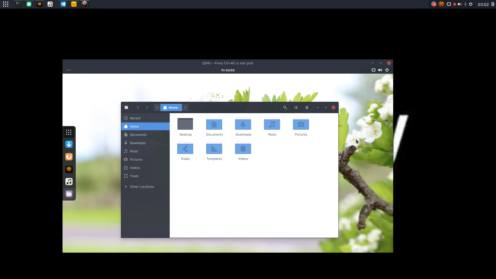Image resolution: width=496 pixels, height=279 pixels.
Task: Click the host tray power icon
Action: tap(471, 4)
